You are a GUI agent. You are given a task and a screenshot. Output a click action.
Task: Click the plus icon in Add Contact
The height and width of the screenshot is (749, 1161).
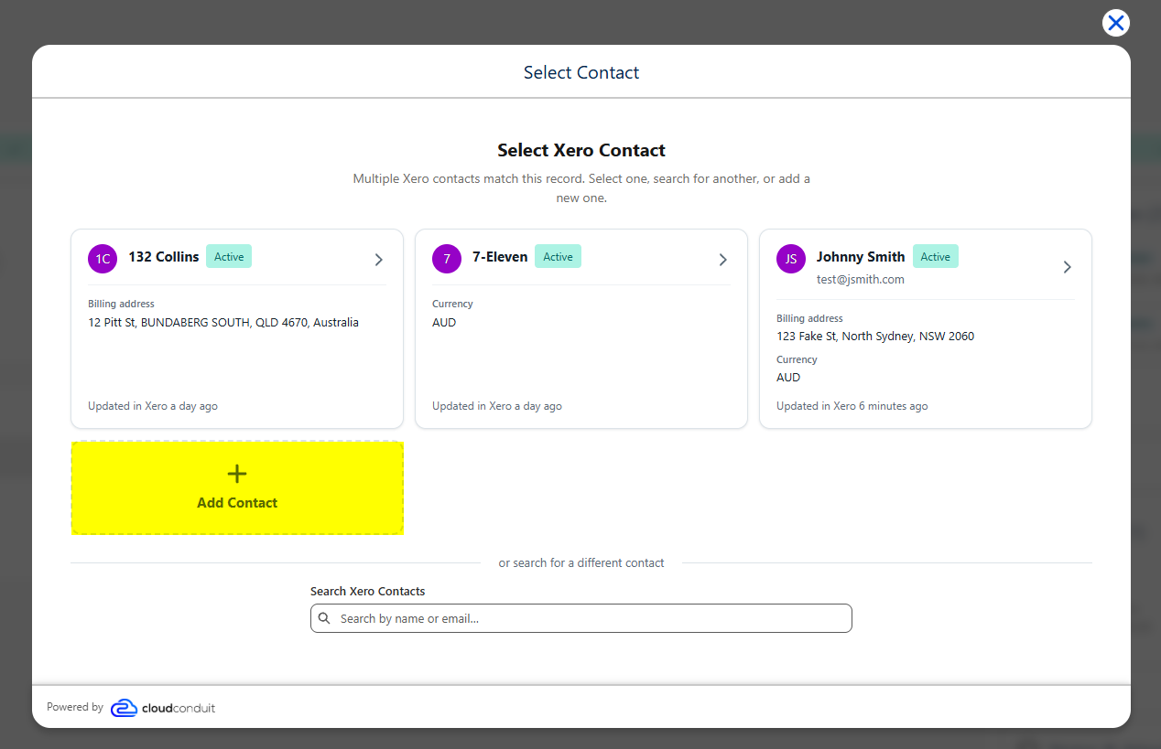[x=237, y=474]
